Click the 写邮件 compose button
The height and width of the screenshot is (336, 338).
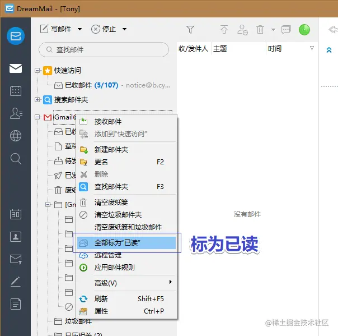55,29
